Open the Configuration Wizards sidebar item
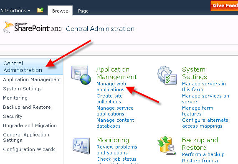This screenshot has height=164, width=238. point(29,149)
